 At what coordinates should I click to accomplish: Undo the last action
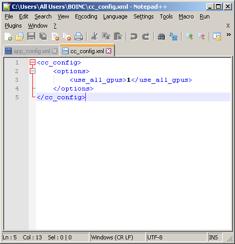tap(134, 36)
